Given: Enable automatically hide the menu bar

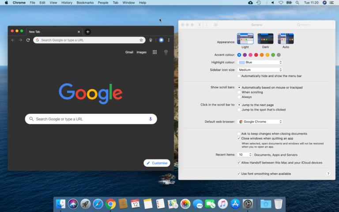Looking at the screenshot, I should [239, 76].
